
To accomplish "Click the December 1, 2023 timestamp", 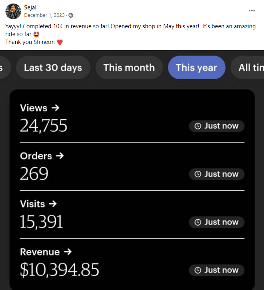I will (44, 15).
